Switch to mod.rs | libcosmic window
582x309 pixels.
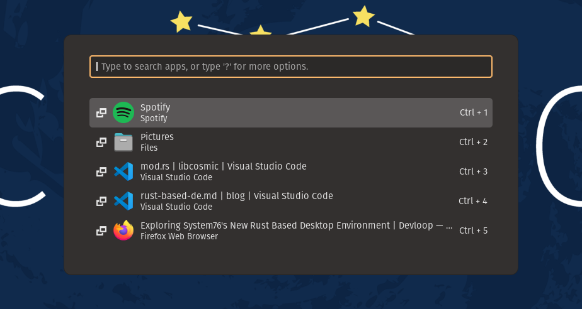[223, 166]
